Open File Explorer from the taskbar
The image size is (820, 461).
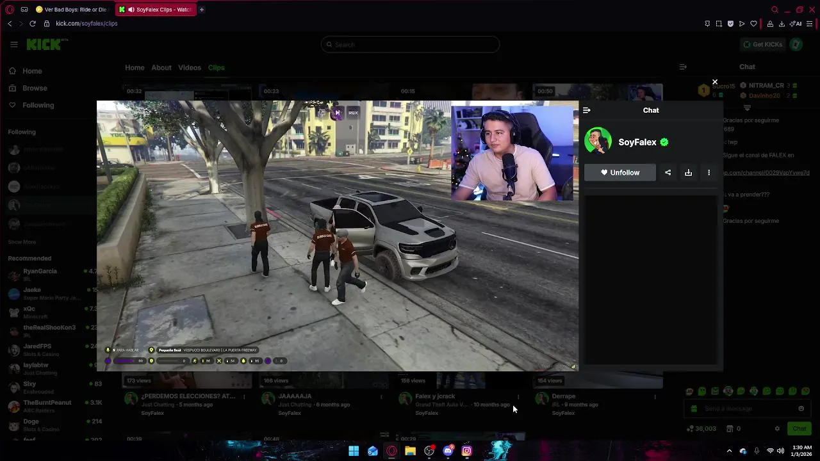(411, 451)
